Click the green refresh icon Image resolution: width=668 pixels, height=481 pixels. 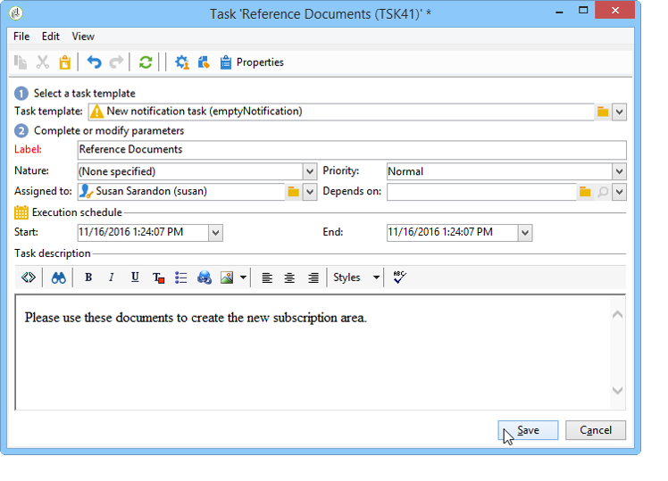pyautogui.click(x=146, y=62)
